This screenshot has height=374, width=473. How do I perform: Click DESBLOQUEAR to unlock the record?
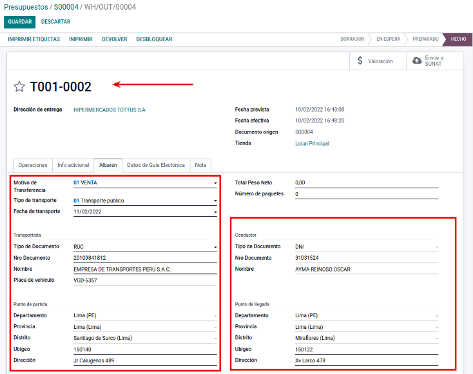point(154,39)
